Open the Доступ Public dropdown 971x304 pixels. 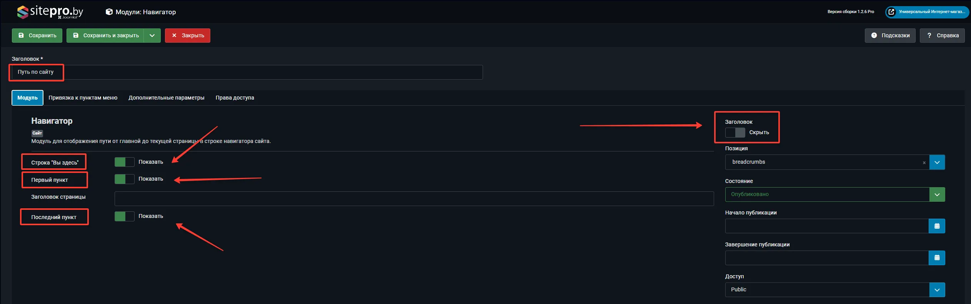pyautogui.click(x=937, y=290)
